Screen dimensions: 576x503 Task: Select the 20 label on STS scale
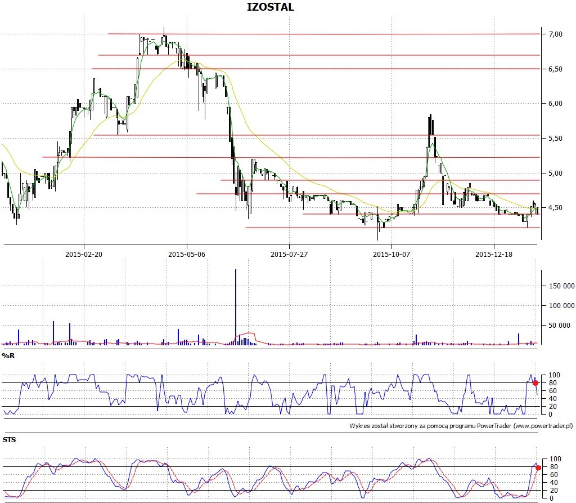(553, 491)
